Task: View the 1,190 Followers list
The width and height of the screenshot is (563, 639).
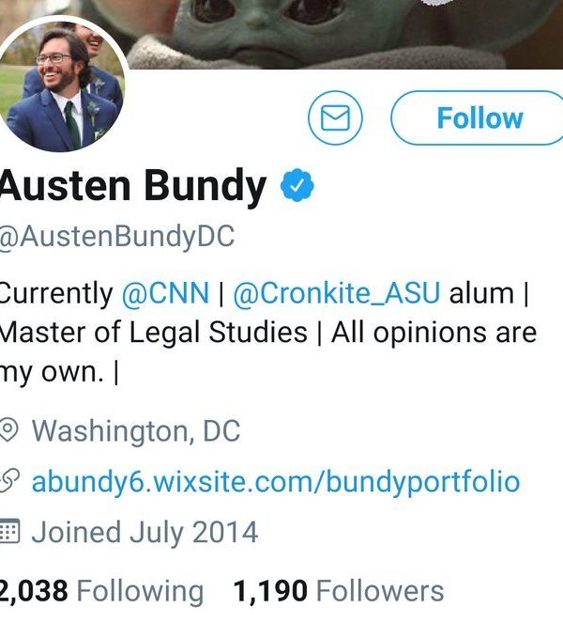Action: tap(338, 591)
